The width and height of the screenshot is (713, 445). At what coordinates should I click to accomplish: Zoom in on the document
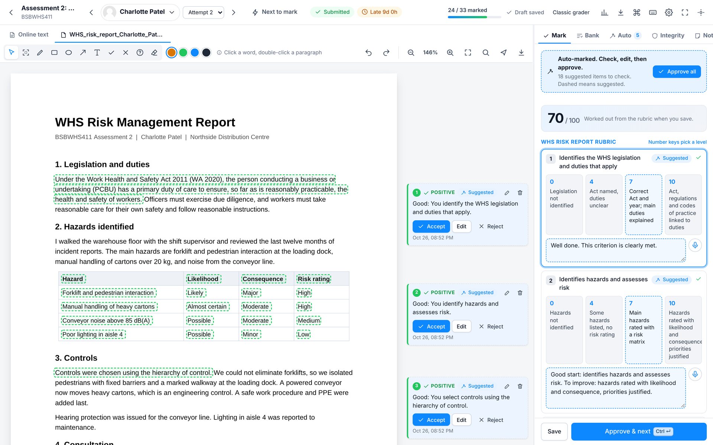pyautogui.click(x=450, y=53)
